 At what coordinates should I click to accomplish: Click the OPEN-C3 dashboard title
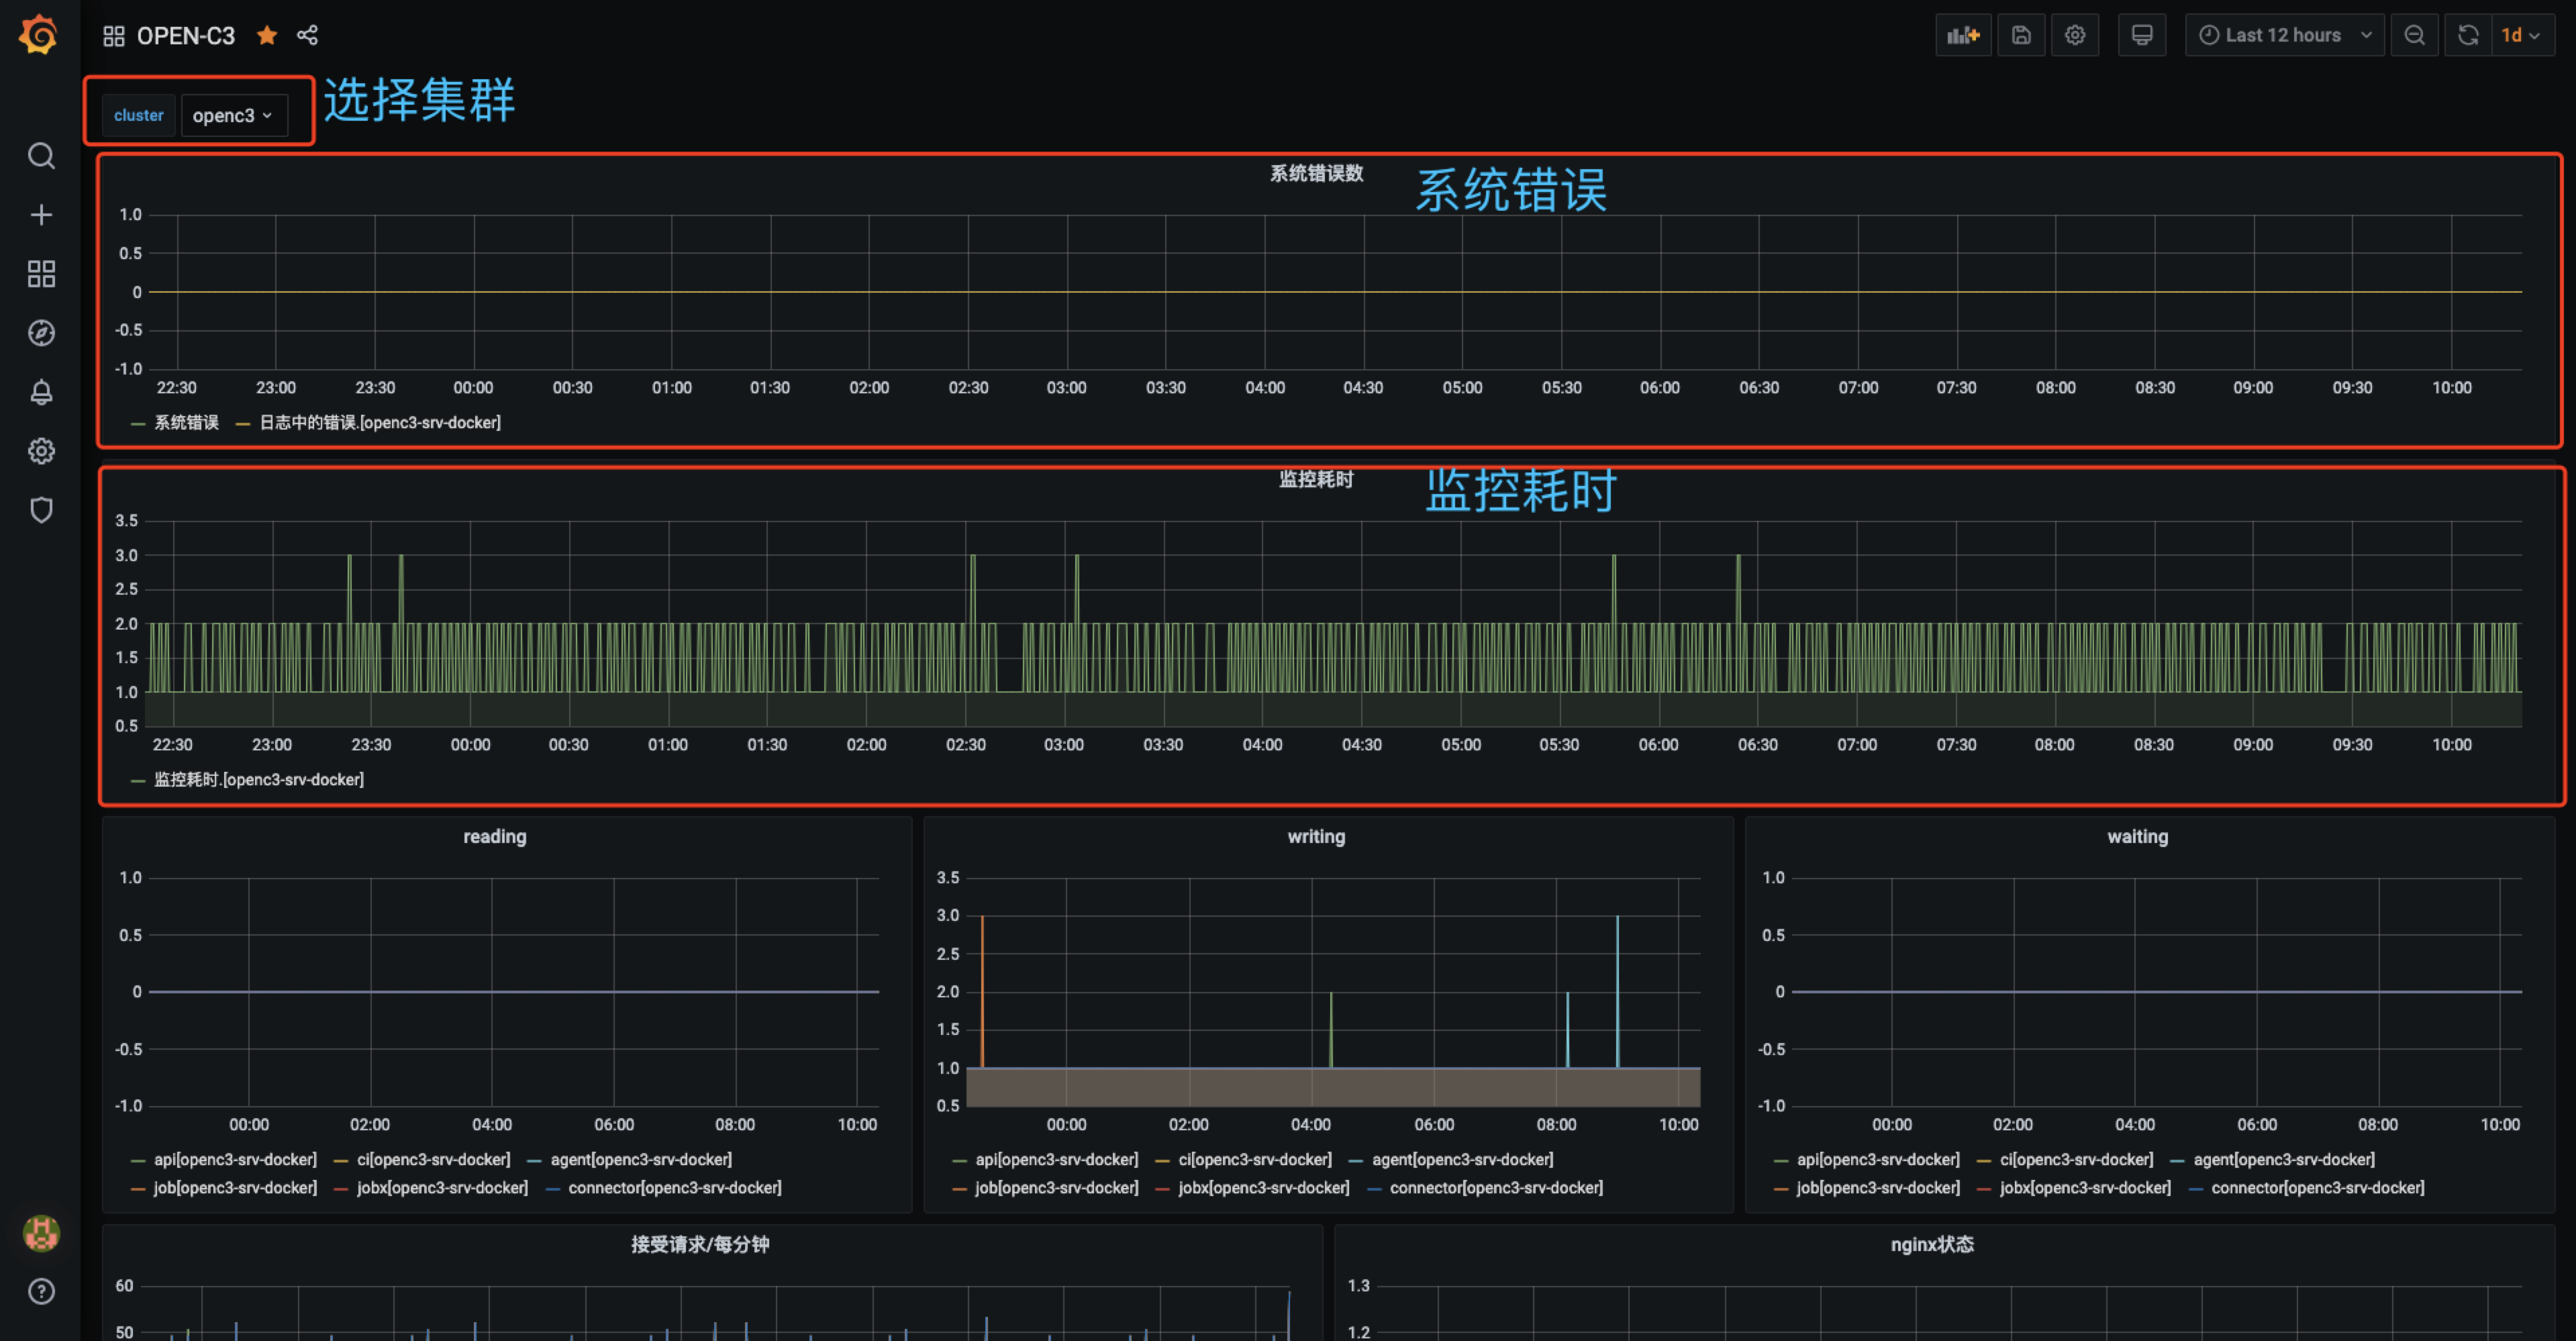(x=186, y=36)
